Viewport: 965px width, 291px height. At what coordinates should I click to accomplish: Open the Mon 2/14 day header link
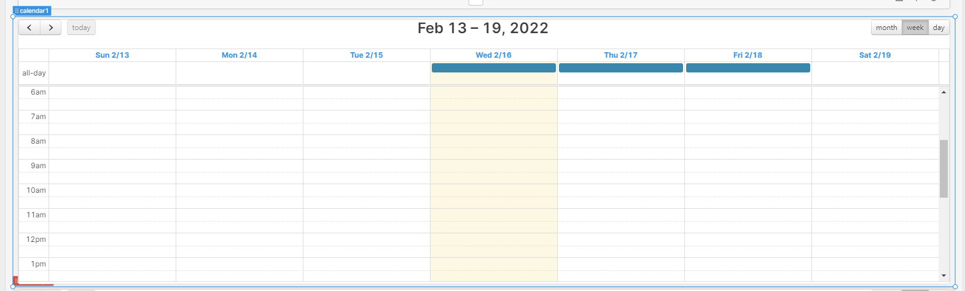[x=240, y=55]
